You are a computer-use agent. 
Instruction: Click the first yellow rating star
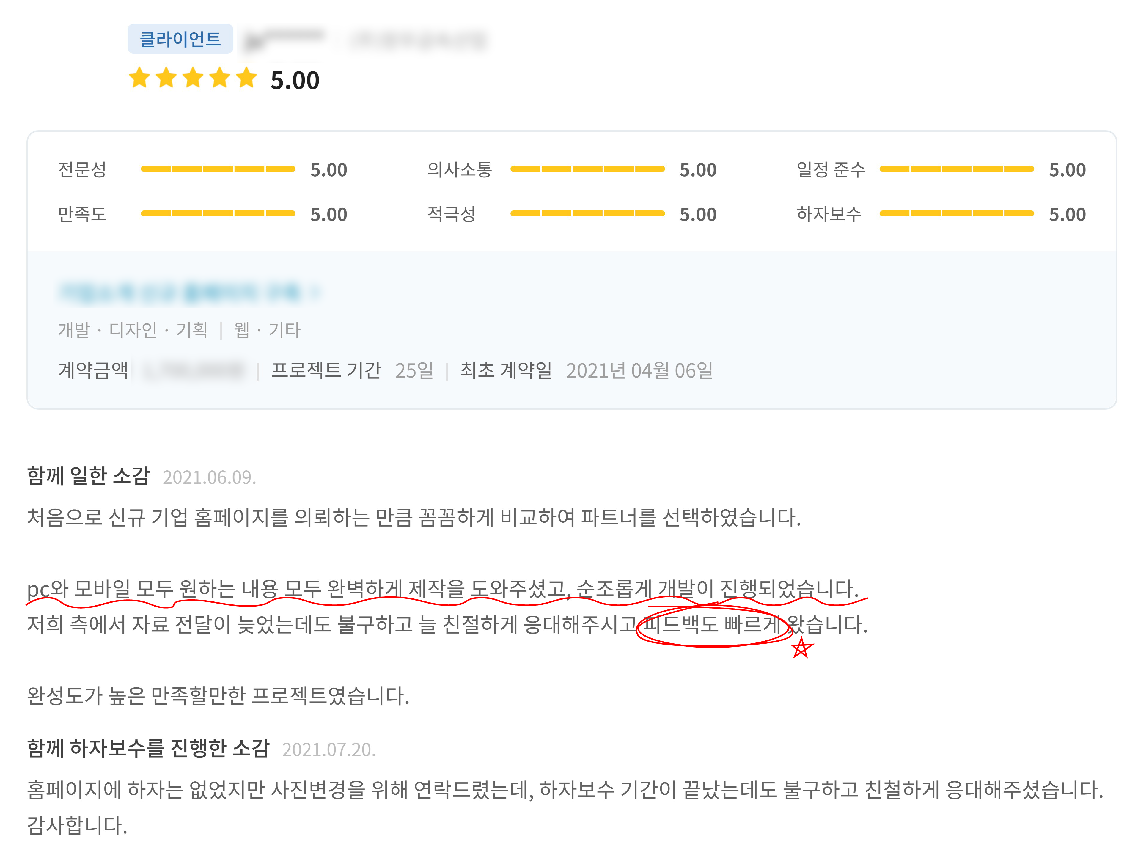click(x=139, y=78)
